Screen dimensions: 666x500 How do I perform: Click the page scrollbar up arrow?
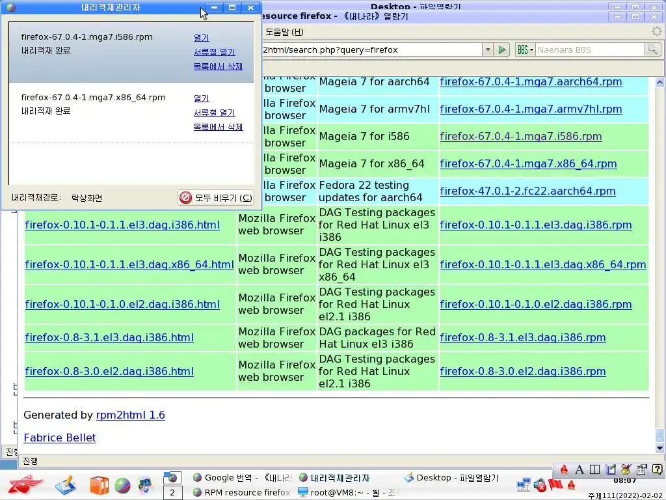[659, 83]
